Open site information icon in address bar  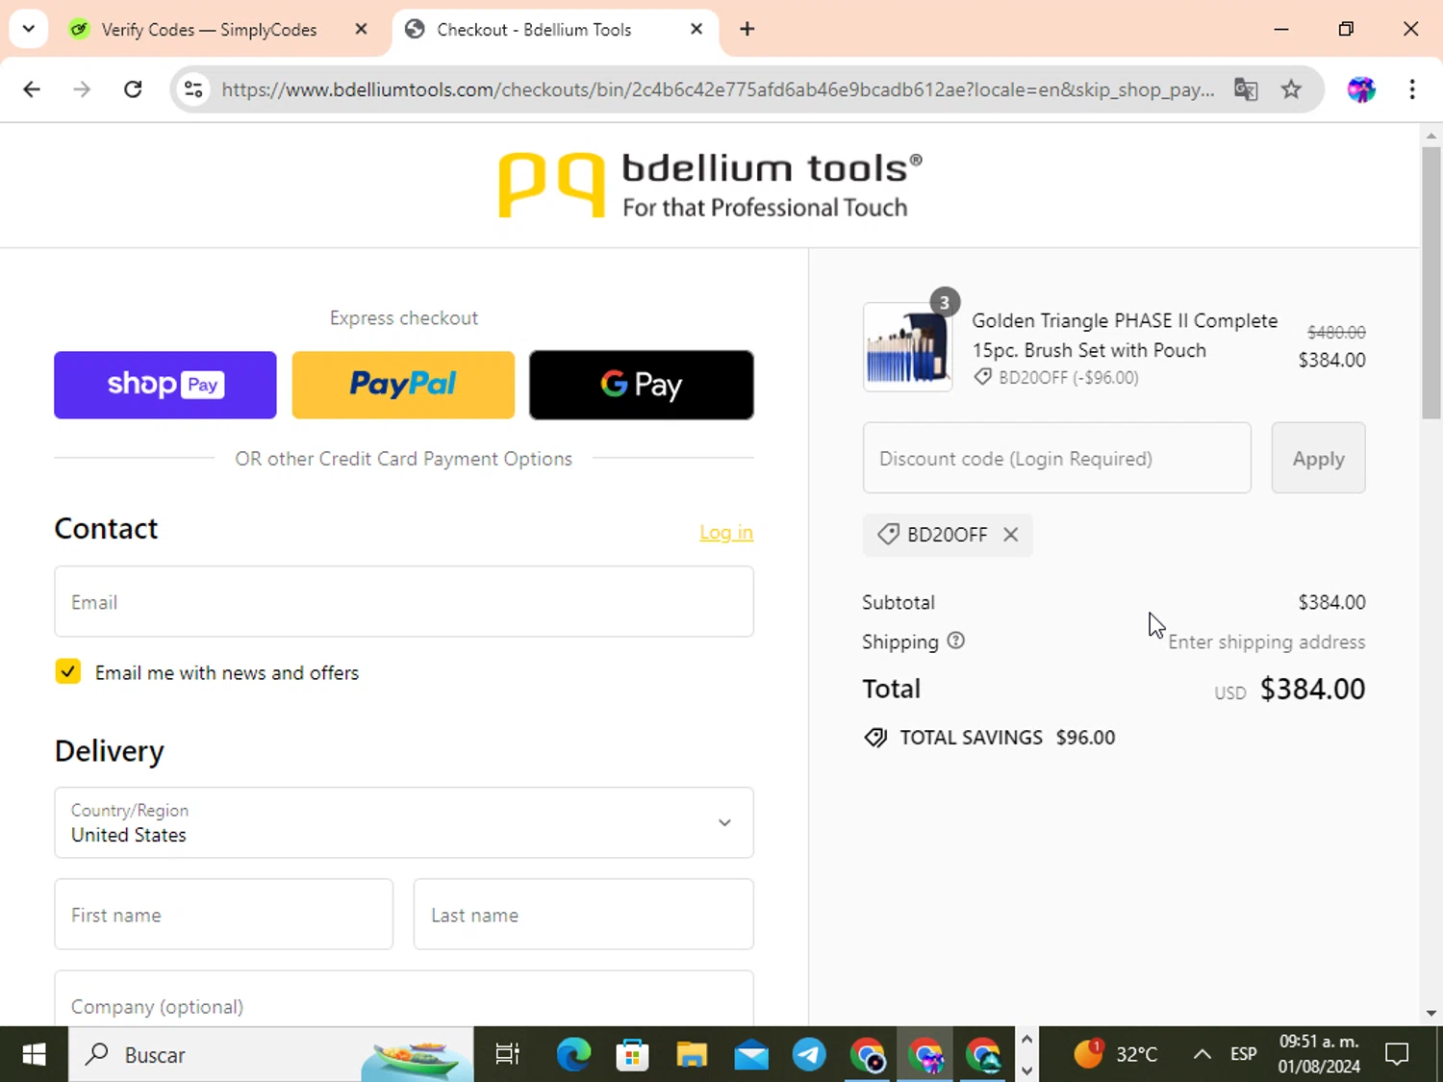click(x=193, y=89)
